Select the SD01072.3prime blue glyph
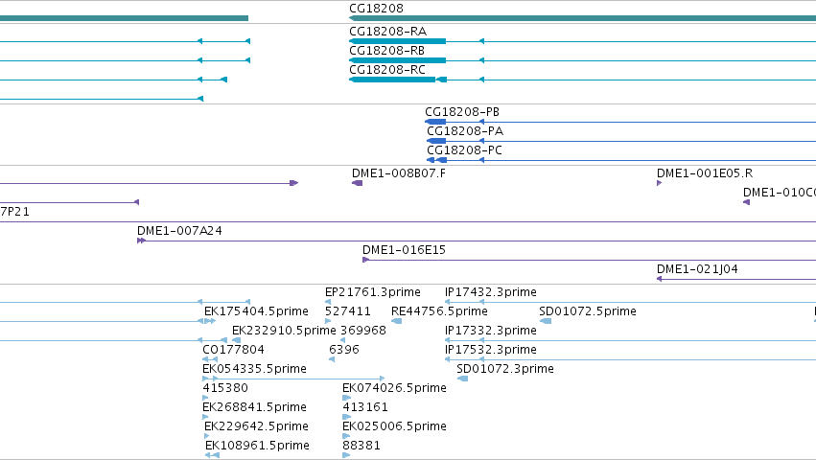The image size is (816, 460). click(x=462, y=379)
